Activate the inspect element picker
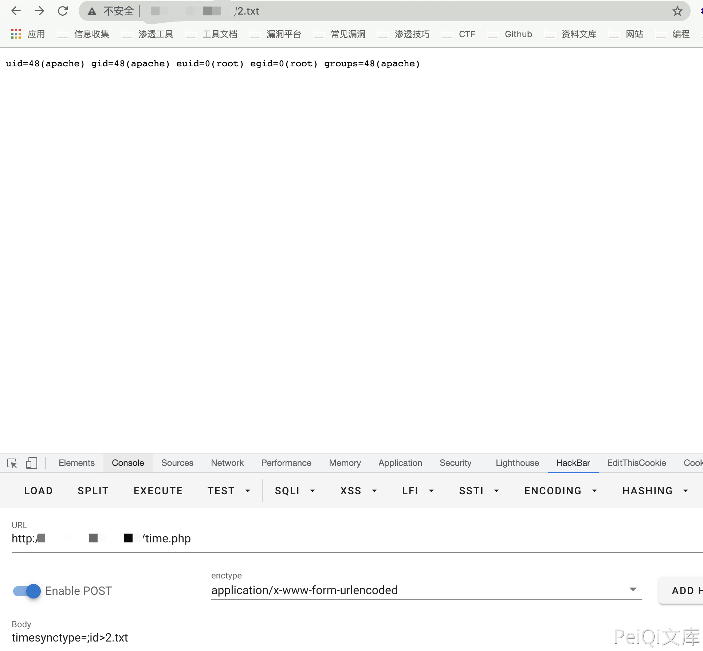Screen dimensions: 703x651 point(12,463)
